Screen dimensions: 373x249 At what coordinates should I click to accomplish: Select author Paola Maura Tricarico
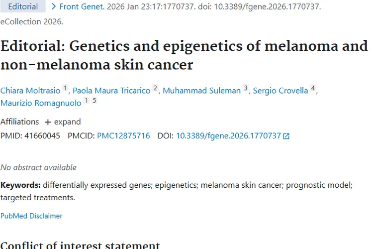(x=111, y=91)
